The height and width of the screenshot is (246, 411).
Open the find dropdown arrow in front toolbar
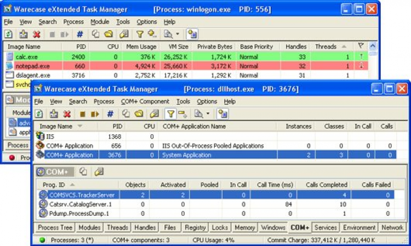[209, 114]
